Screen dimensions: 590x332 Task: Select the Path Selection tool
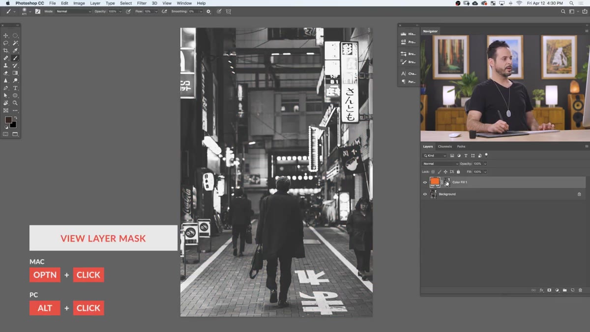pyautogui.click(x=6, y=95)
